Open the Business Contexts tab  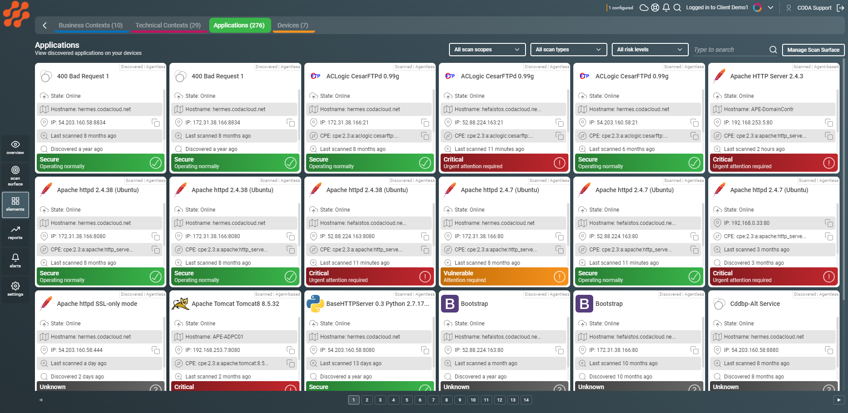pyautogui.click(x=91, y=25)
